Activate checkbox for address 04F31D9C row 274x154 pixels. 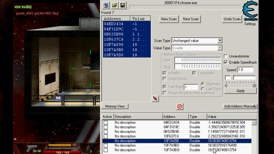pos(106,127)
